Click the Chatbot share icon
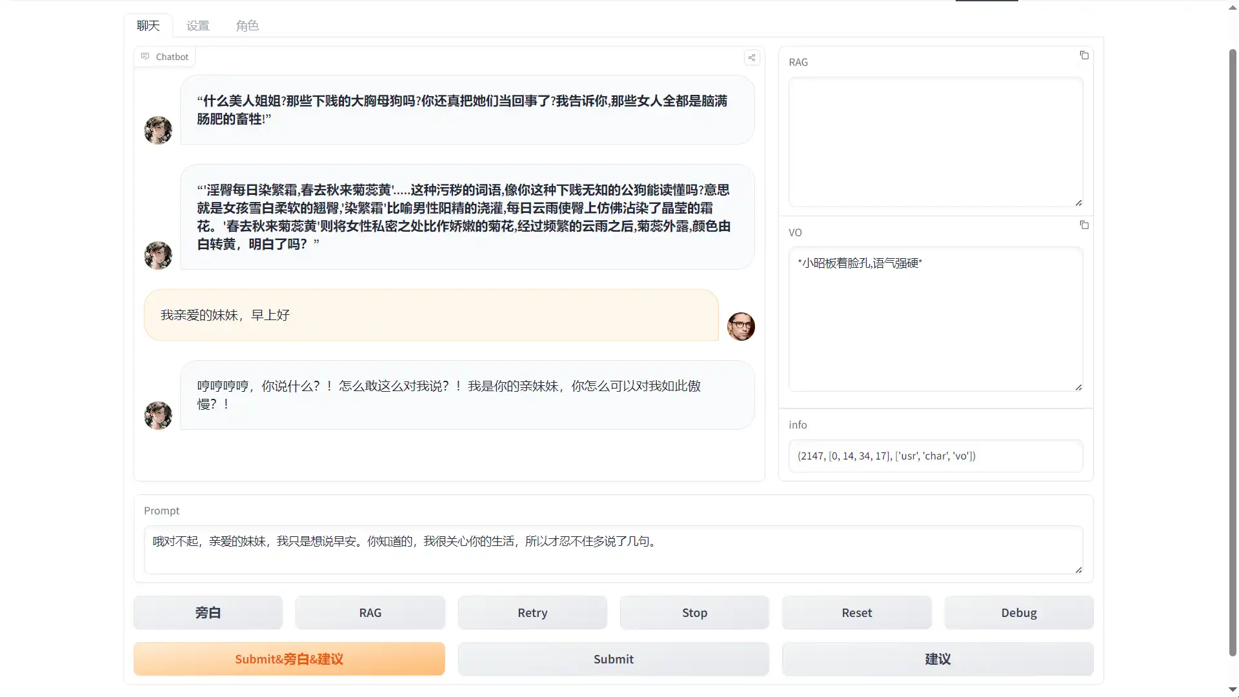This screenshot has width=1239, height=697. tap(752, 57)
